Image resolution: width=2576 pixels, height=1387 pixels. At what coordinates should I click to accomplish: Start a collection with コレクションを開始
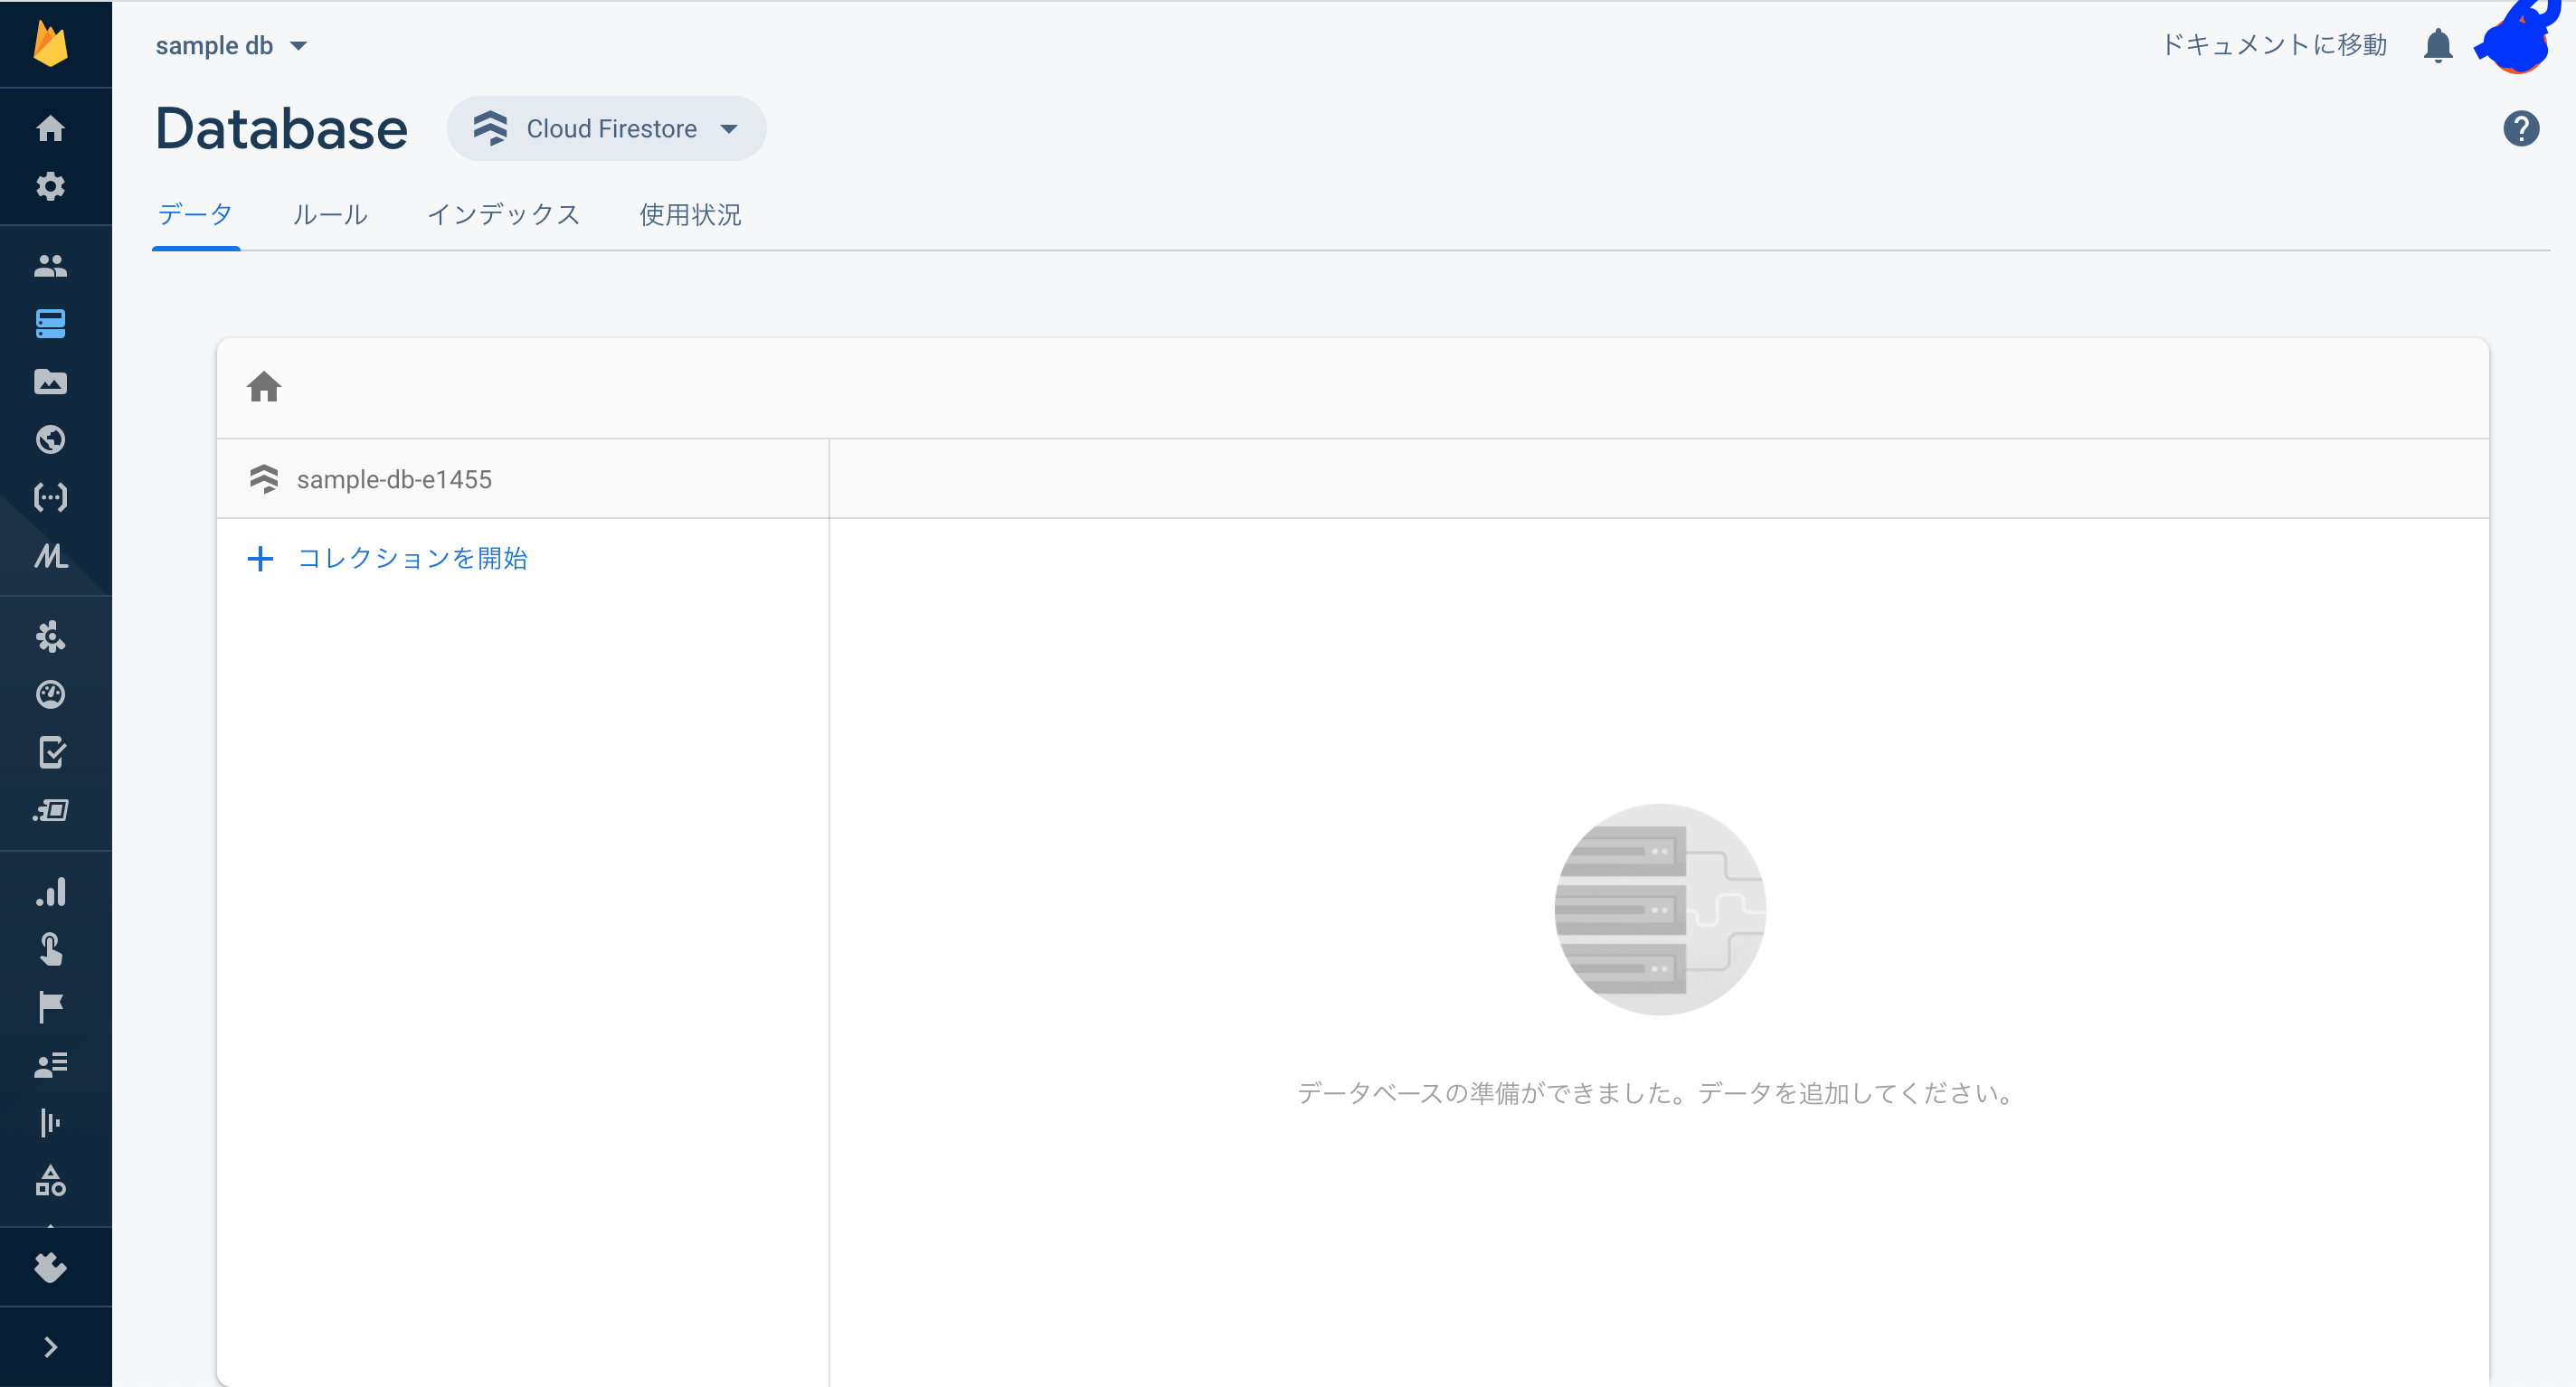click(x=412, y=558)
